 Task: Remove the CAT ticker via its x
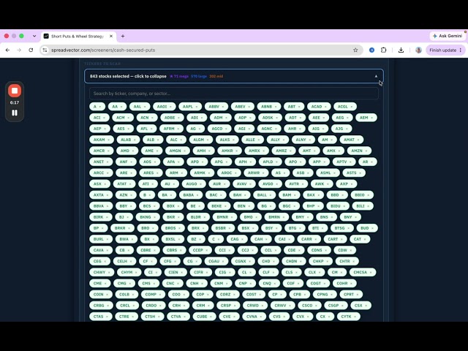pos(365,239)
